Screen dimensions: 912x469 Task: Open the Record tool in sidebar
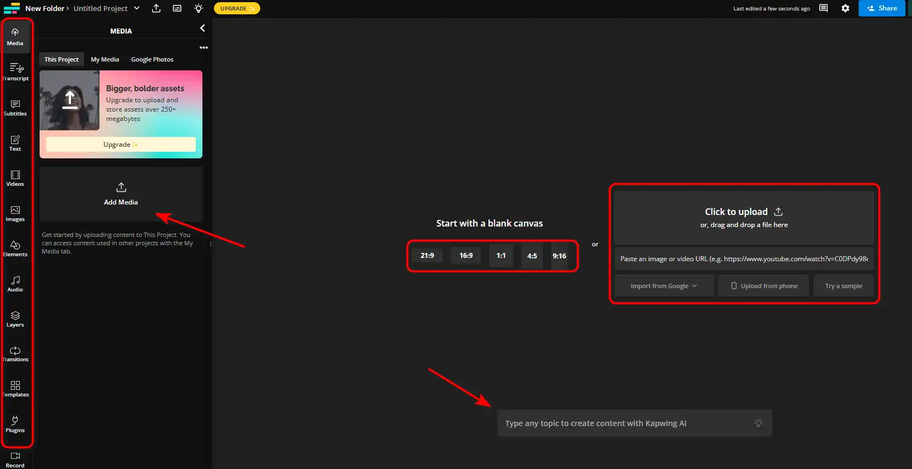point(15,460)
